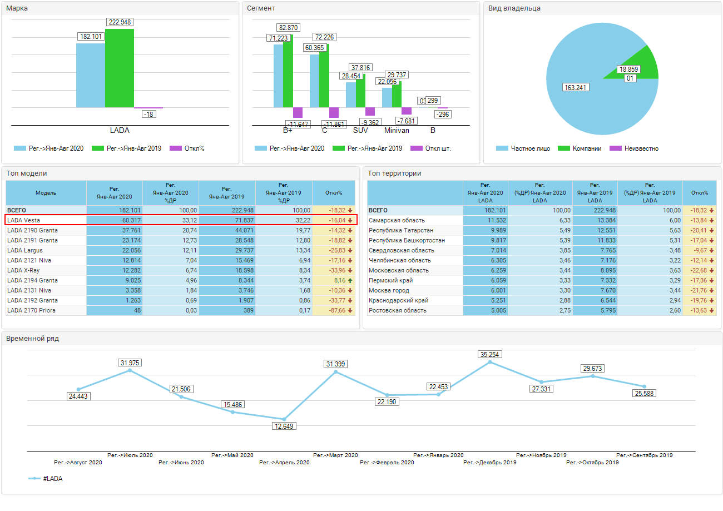Image resolution: width=723 pixels, height=511 pixels.
Task: Select the LADA 2194 Granta row
Action: [x=181, y=280]
